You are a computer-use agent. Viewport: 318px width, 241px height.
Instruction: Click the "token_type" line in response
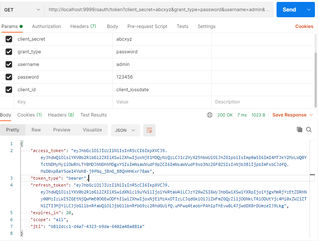60,178
